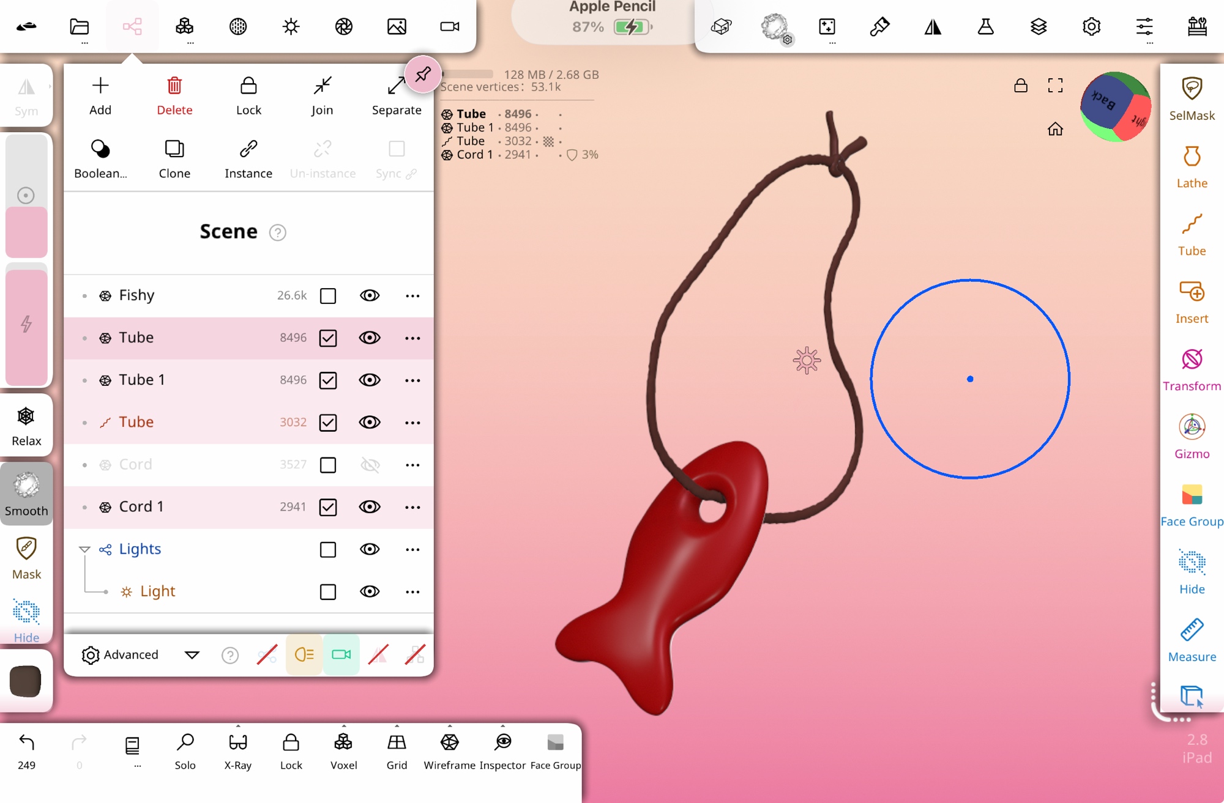Hide the Cord 1 object
Screen dimensions: 1224x803
pyautogui.click(x=370, y=507)
